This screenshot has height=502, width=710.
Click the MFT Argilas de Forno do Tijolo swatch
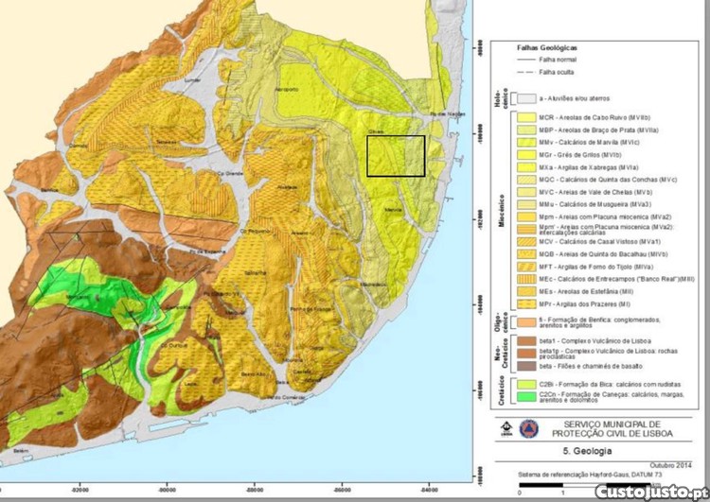click(x=525, y=266)
